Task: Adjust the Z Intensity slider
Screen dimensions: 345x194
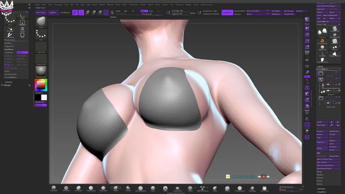Action: pos(153,14)
